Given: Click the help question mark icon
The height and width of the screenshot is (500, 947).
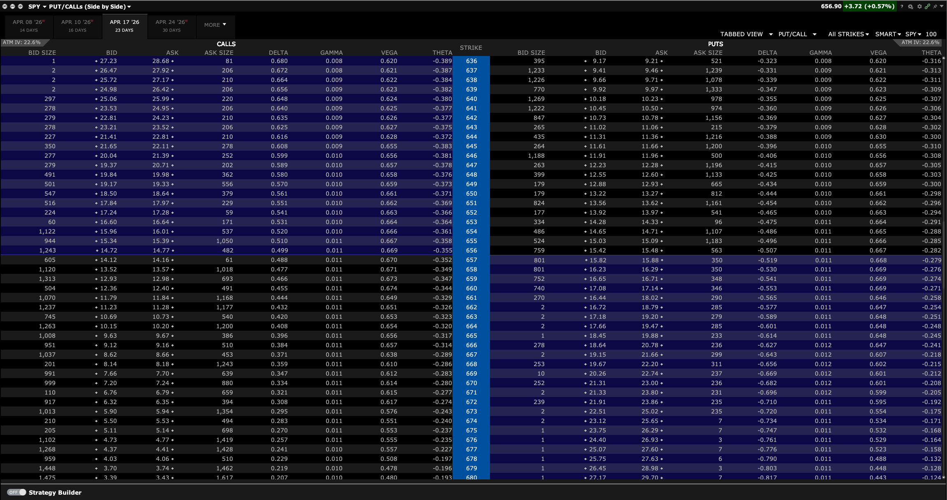Looking at the screenshot, I should [x=902, y=7].
